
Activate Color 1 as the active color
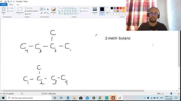tap(102, 11)
